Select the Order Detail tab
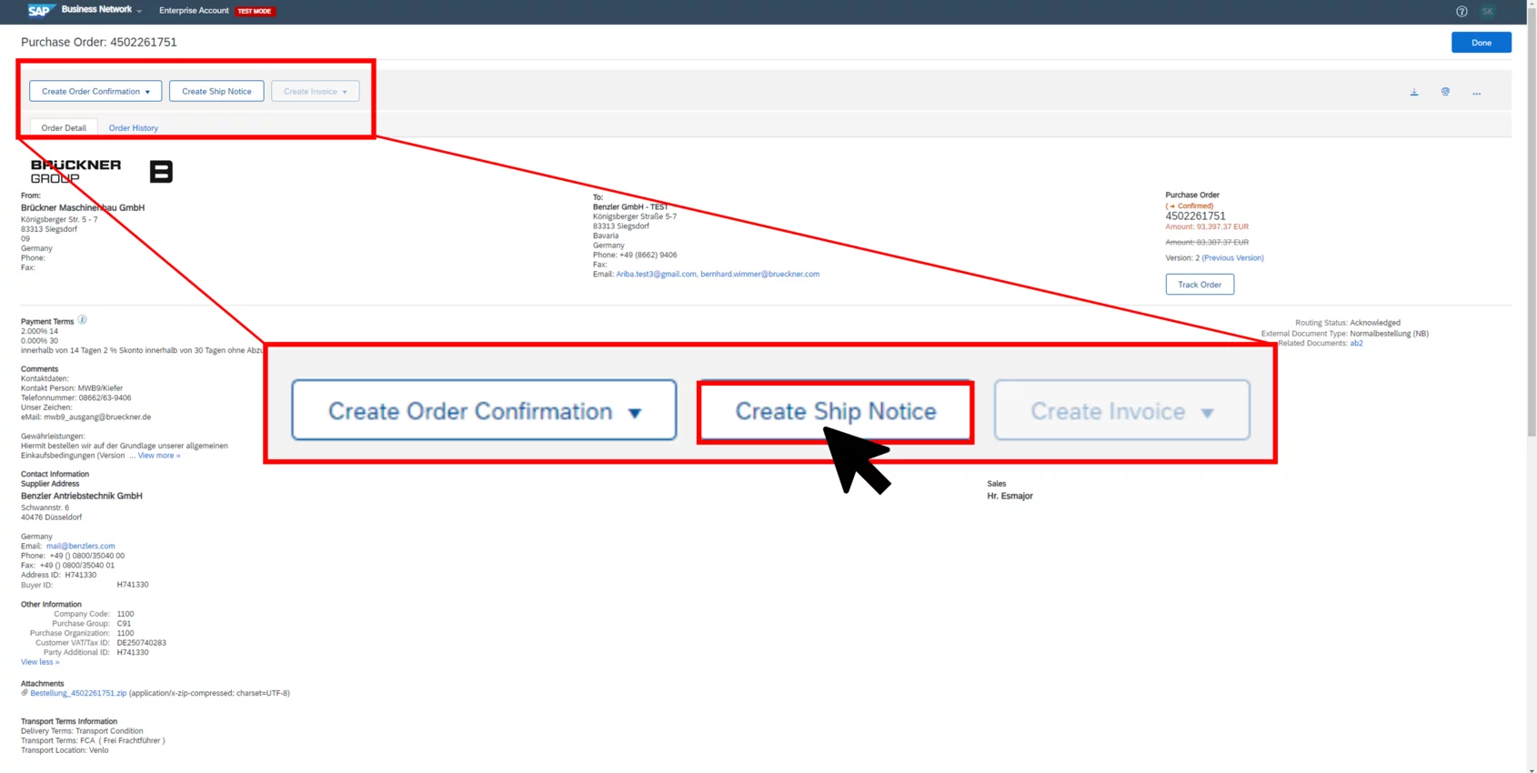The image size is (1537, 773). click(64, 127)
